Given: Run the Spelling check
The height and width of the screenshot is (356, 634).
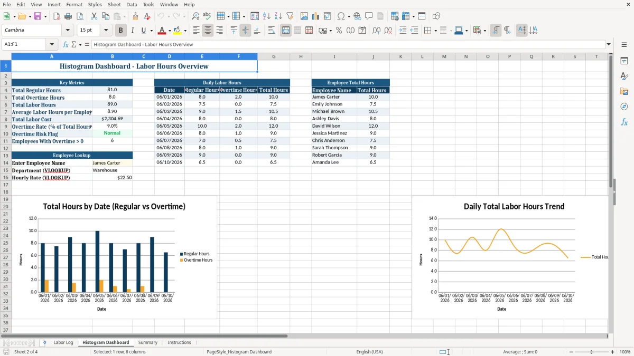Looking at the screenshot, I should click(x=207, y=16).
